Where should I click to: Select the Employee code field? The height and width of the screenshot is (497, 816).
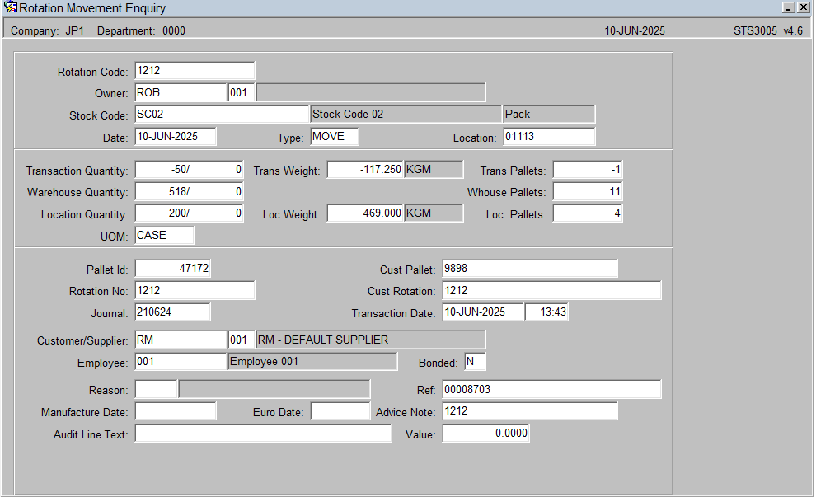tap(181, 362)
